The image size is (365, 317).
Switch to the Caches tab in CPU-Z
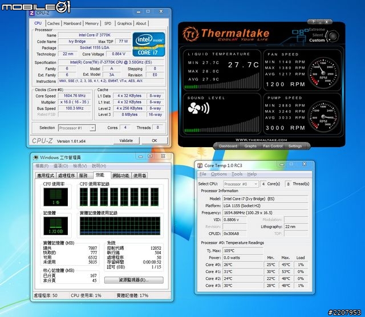(x=53, y=23)
